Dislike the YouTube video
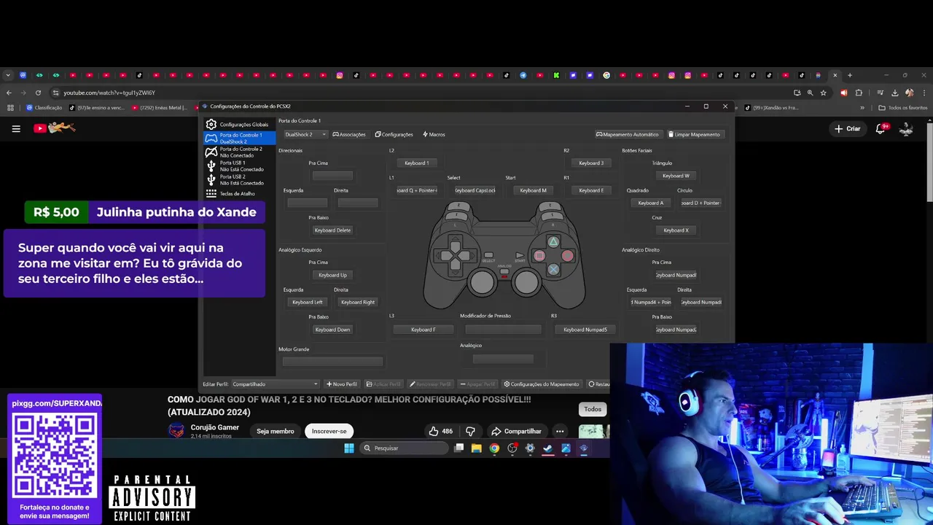This screenshot has height=525, width=933. click(x=471, y=431)
